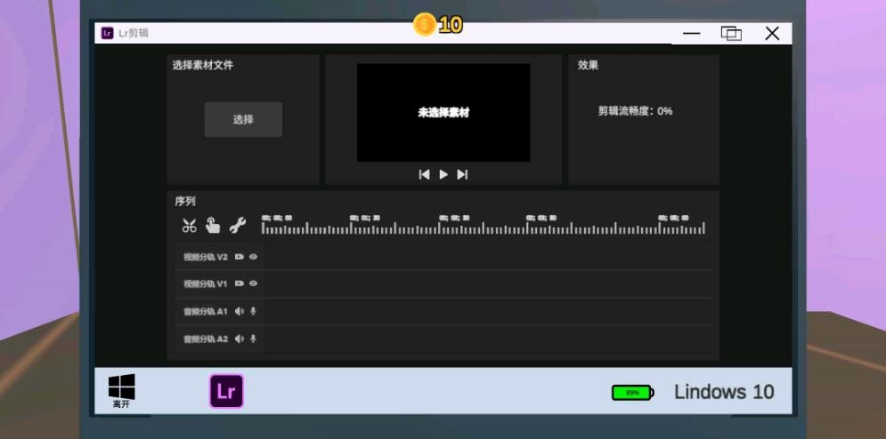Viewport: 886px width, 439px height.
Task: Click the timeline ruler's first timecode marker
Action: point(276,218)
